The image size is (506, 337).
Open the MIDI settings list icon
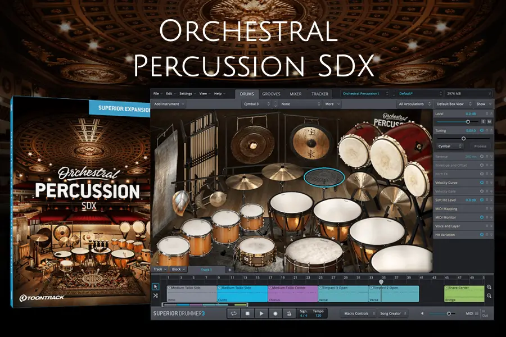(x=477, y=313)
